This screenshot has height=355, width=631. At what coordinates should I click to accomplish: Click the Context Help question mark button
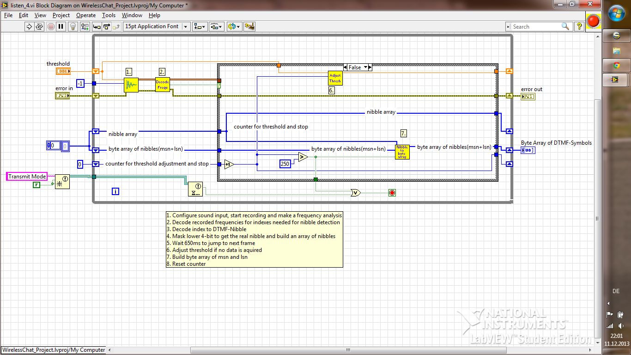pyautogui.click(x=579, y=26)
